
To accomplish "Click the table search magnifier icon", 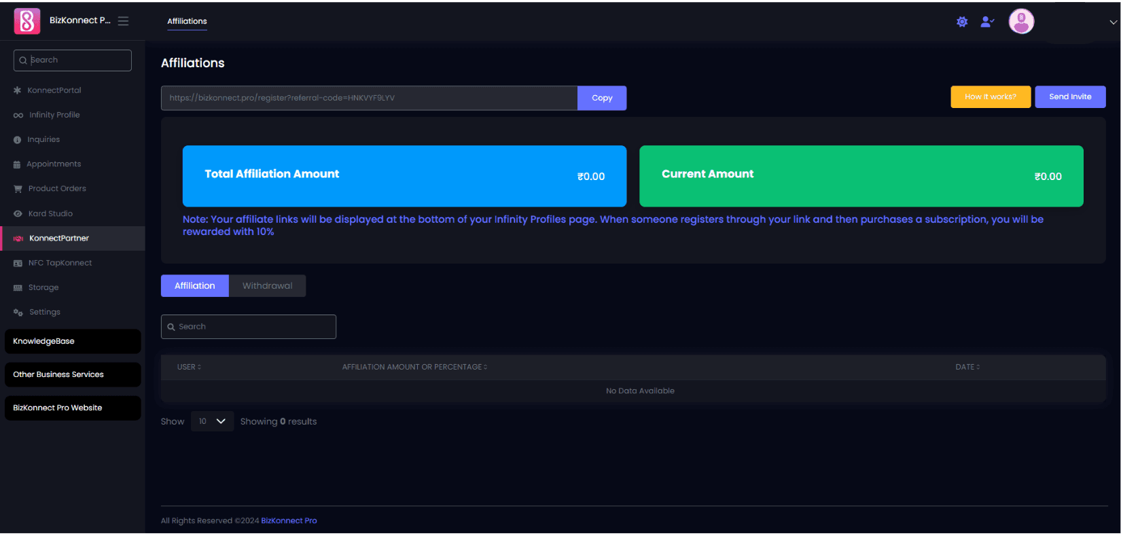I will point(171,327).
